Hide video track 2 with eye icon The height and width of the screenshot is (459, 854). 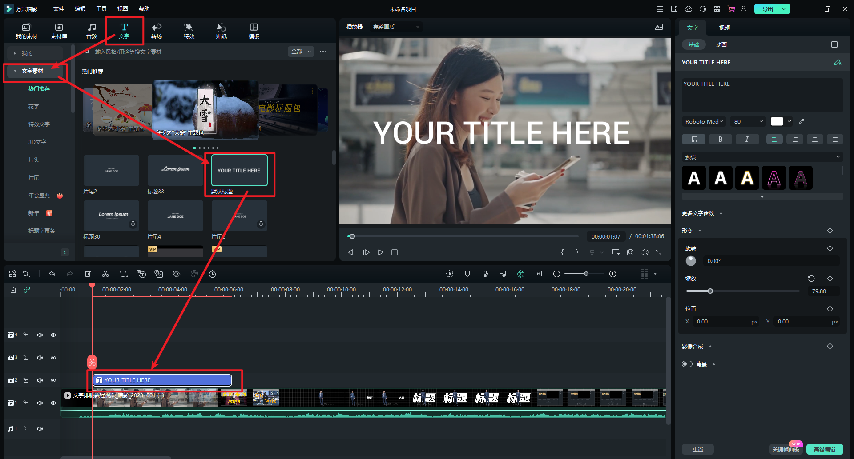click(x=53, y=380)
